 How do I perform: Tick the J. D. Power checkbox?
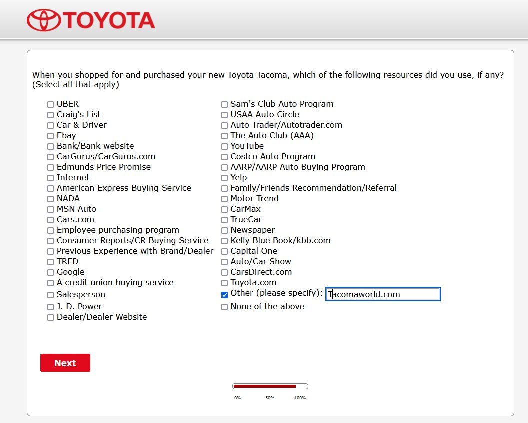coord(50,307)
